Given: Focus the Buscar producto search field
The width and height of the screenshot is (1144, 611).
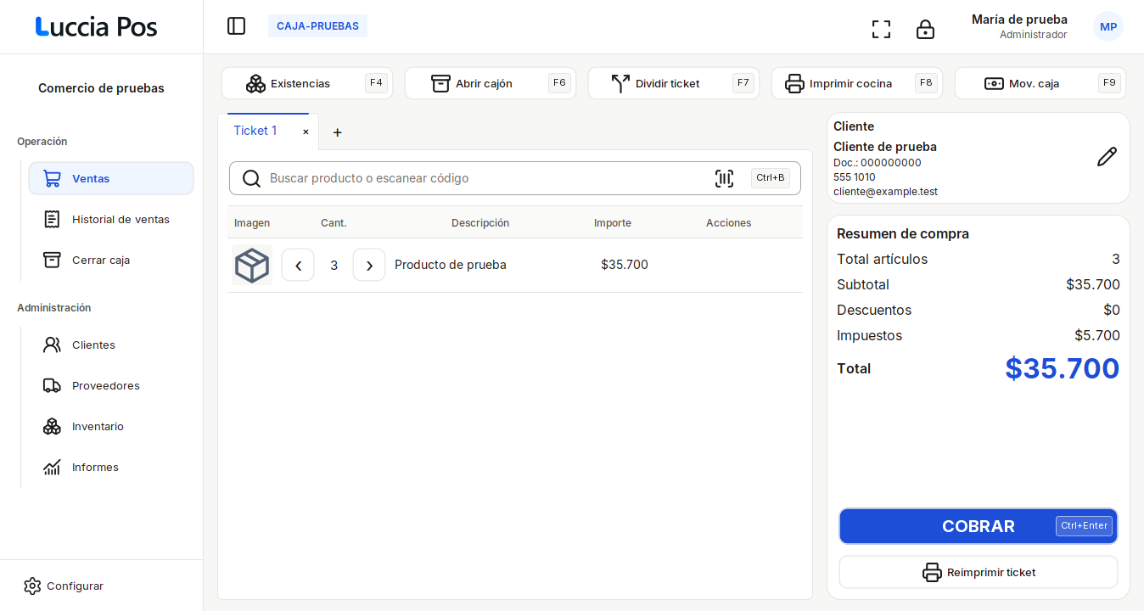Looking at the screenshot, I should tap(515, 178).
